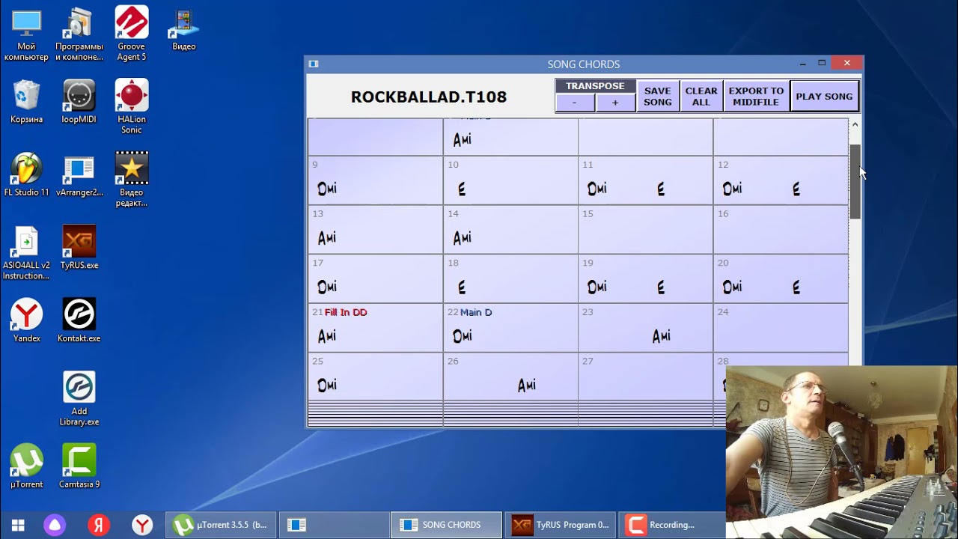Start playback with PLAY SONG button

[824, 97]
